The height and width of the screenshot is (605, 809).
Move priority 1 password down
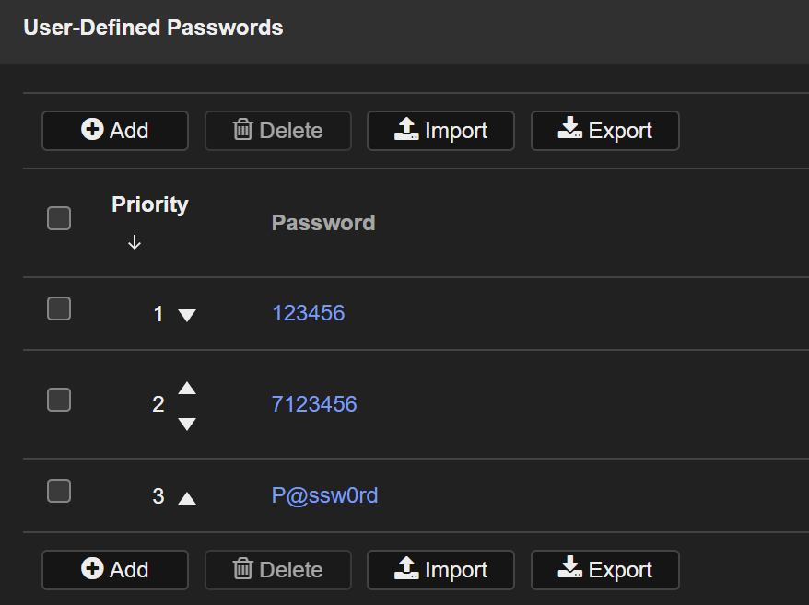pos(187,315)
